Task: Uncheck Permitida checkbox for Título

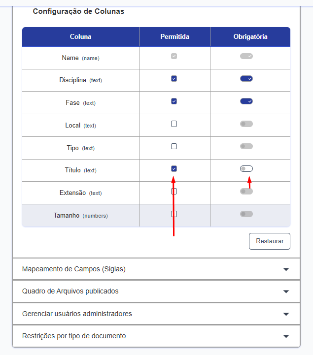Action: pos(174,169)
